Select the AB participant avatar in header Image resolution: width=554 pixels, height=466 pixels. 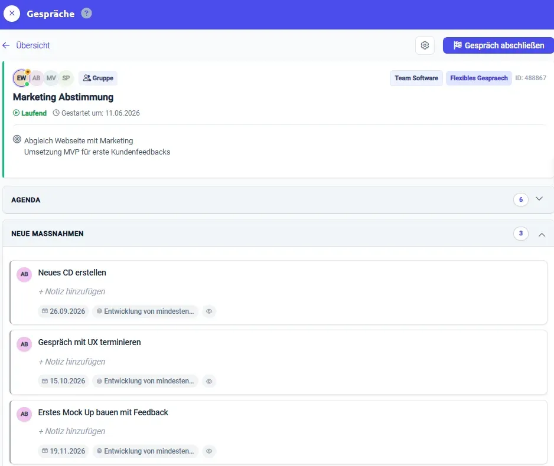[37, 78]
